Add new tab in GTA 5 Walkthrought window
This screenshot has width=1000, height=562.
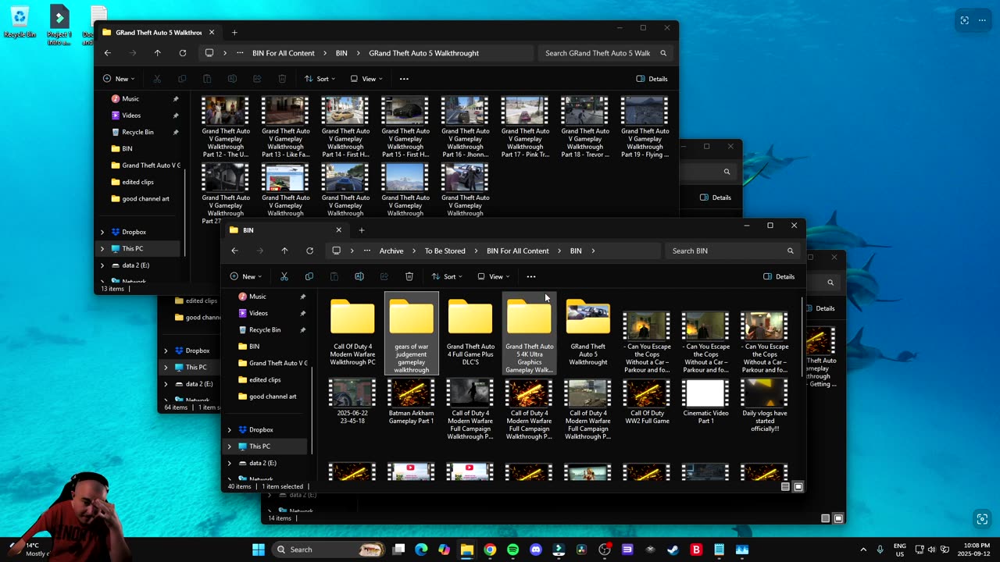click(234, 33)
